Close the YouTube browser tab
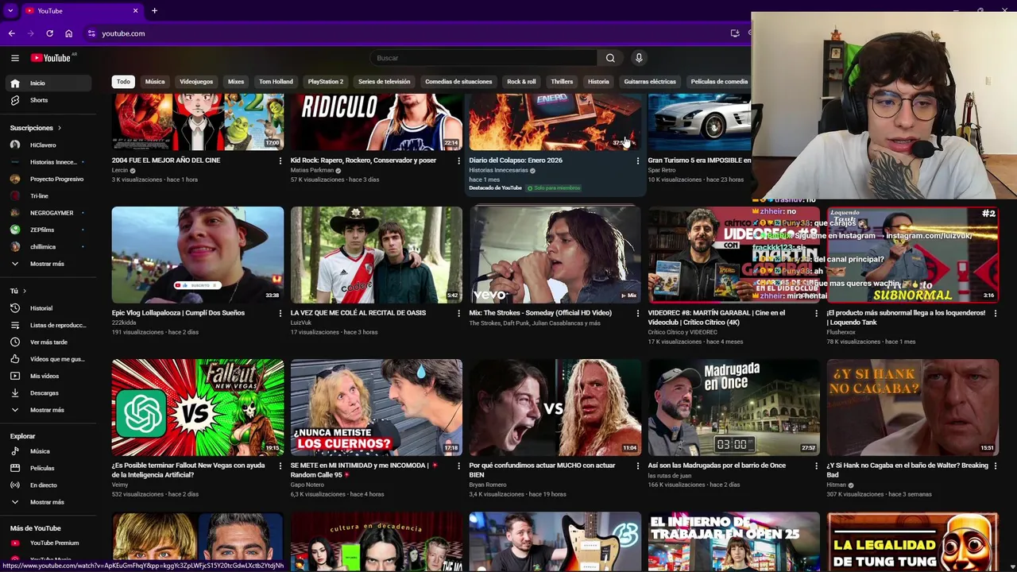 coord(135,10)
